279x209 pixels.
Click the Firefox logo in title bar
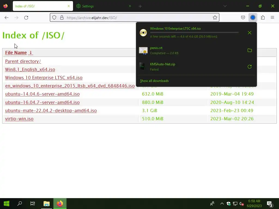5,6
